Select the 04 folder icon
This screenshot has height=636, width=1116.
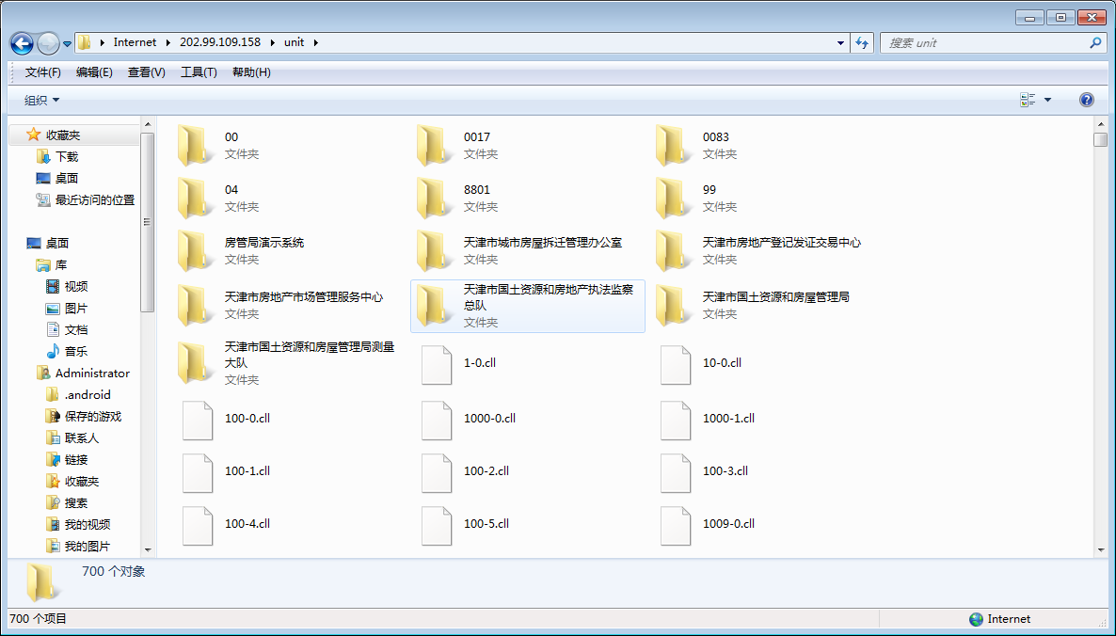click(196, 199)
